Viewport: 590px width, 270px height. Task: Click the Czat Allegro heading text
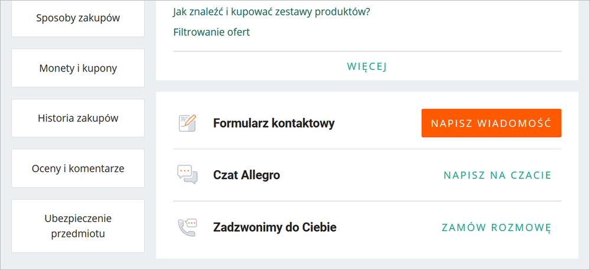click(246, 175)
